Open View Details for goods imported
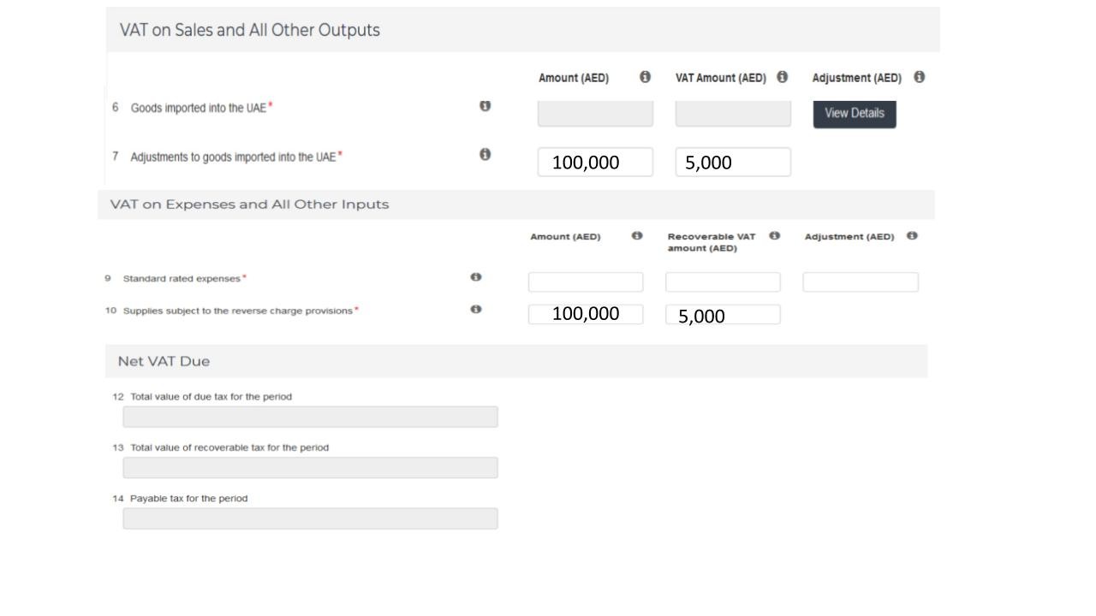This screenshot has width=1096, height=616. point(855,113)
